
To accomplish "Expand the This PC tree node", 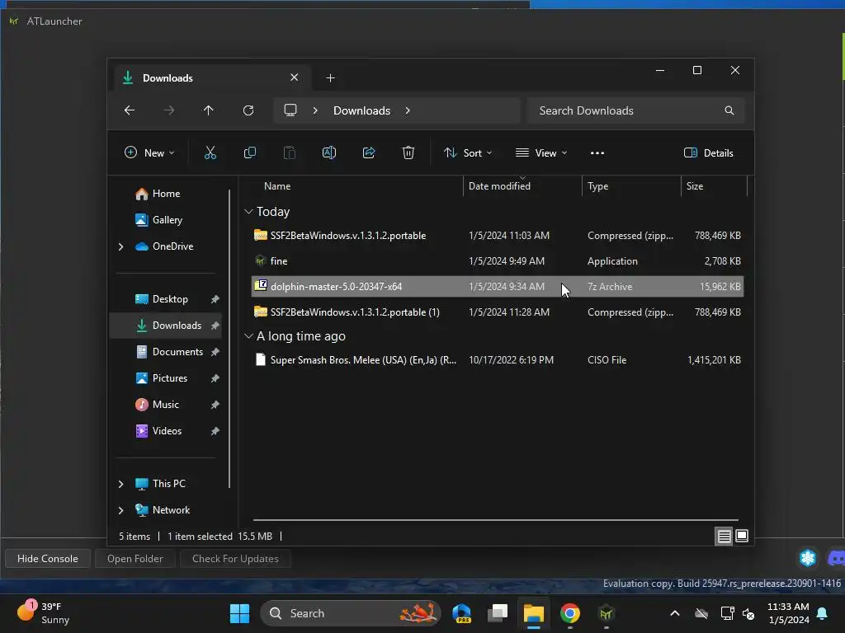I will coord(120,484).
